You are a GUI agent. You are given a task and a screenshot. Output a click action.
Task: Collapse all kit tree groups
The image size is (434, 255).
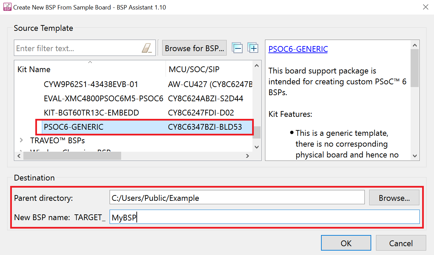[238, 48]
